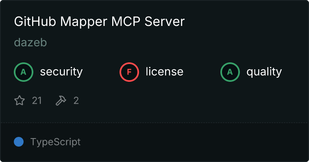
Task: Click the TypeScript language label
Action: (x=55, y=142)
